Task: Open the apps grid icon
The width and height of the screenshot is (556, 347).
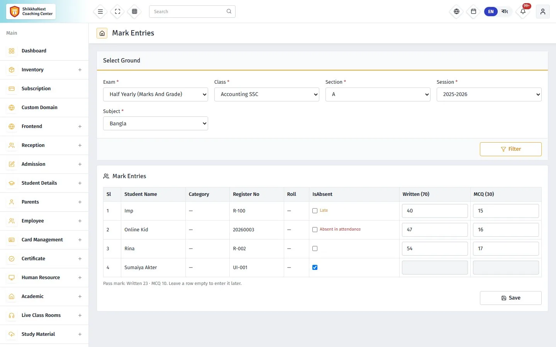Action: pyautogui.click(x=135, y=12)
